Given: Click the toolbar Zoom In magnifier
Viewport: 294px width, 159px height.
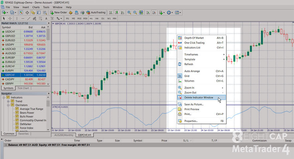Looking at the screenshot, I should (x=129, y=13).
